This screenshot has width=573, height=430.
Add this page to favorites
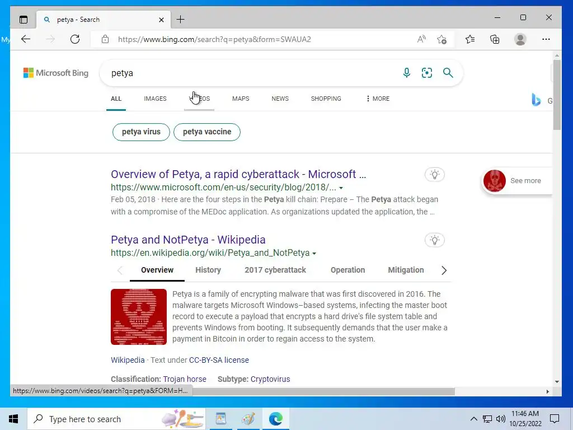442,40
